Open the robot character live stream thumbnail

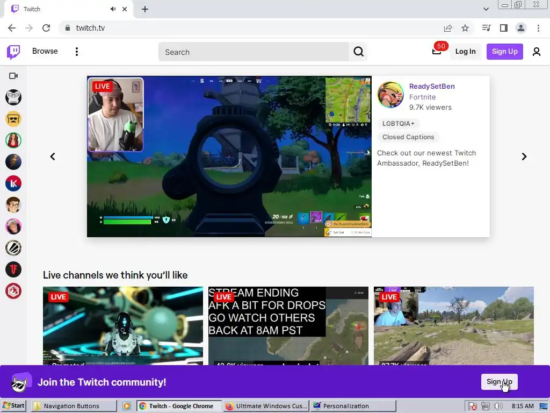coord(123,326)
